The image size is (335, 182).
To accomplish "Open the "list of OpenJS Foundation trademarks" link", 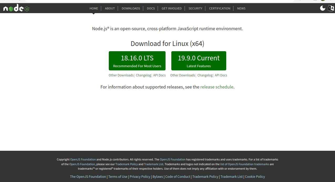I will pos(245,164).
